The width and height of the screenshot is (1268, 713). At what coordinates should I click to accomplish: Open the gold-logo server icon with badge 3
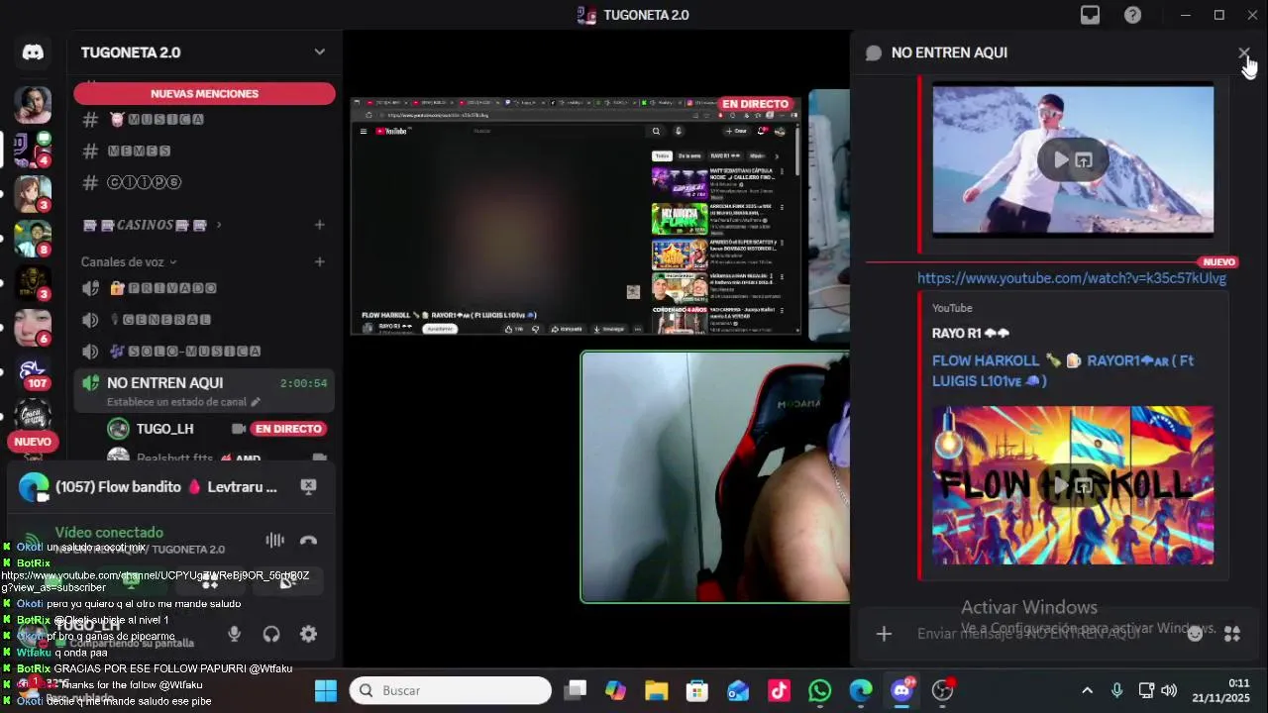coord(32,282)
